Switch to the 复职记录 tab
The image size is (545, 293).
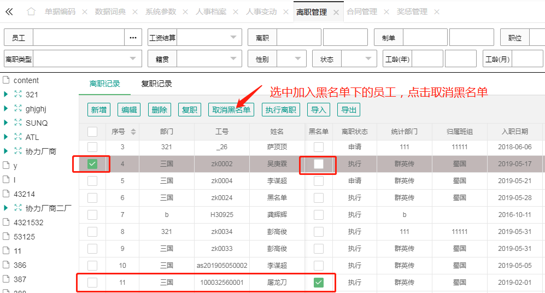156,84
